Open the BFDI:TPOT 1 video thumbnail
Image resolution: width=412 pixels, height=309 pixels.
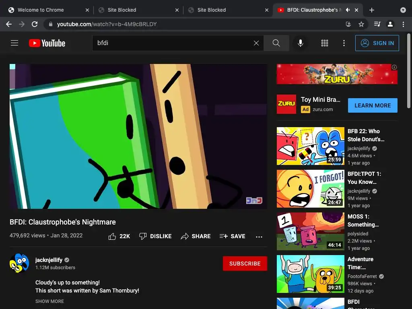coord(310,189)
